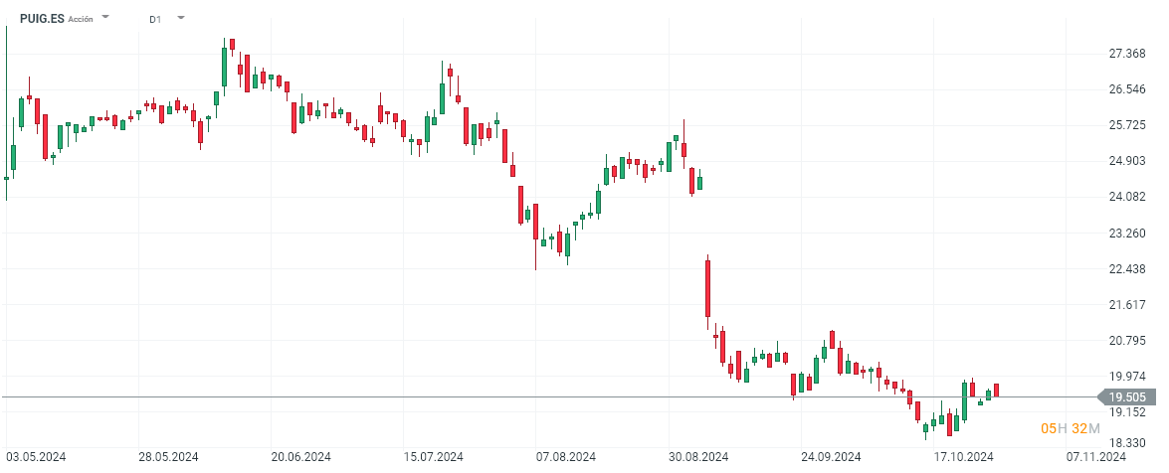Screen dimensions: 1169x473
Task: Click the 03.05.2024 date label
Action: pos(36,457)
